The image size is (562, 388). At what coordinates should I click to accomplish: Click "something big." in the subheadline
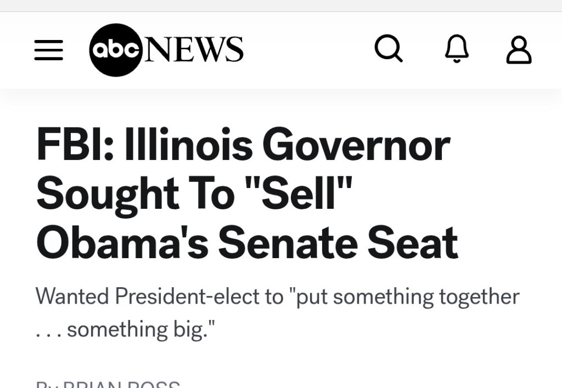[140, 329]
